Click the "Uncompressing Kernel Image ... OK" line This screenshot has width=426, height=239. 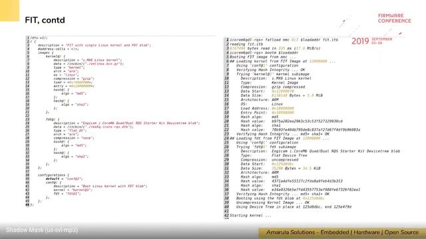273,202
